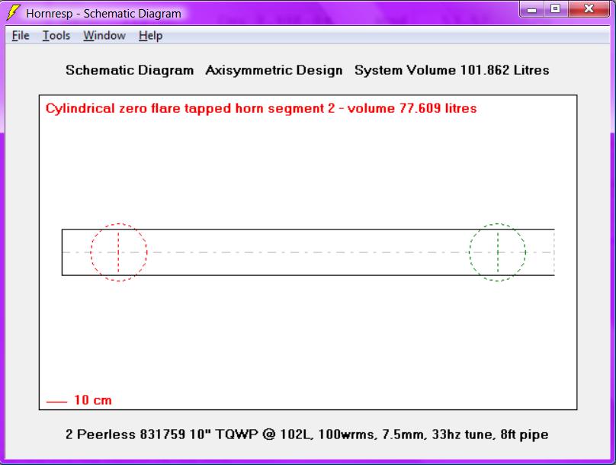Screen dimensions: 616x465
Task: Close the Hornresp Schematic Diagram window
Action: [589, 8]
